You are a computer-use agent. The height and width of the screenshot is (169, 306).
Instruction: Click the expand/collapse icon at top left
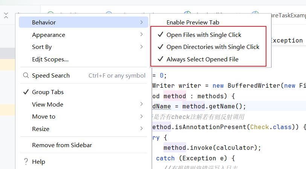tap(6, 15)
